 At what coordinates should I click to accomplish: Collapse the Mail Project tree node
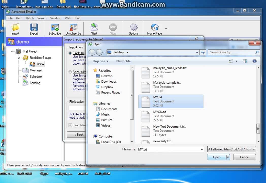coord(11,52)
